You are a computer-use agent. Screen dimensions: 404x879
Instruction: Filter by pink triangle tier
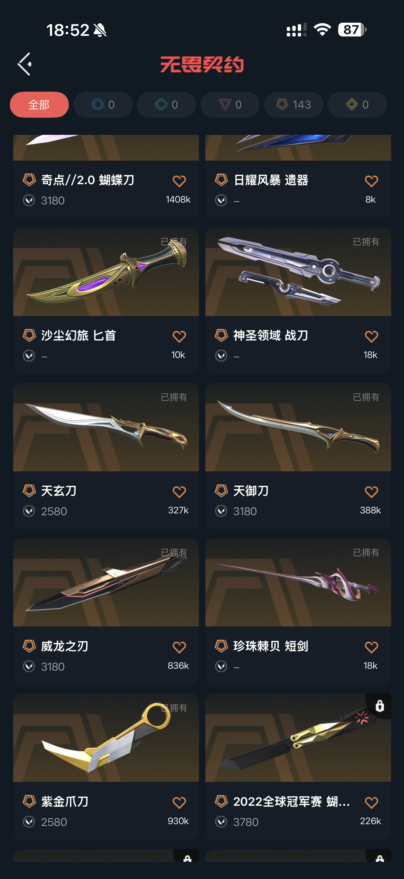230,105
